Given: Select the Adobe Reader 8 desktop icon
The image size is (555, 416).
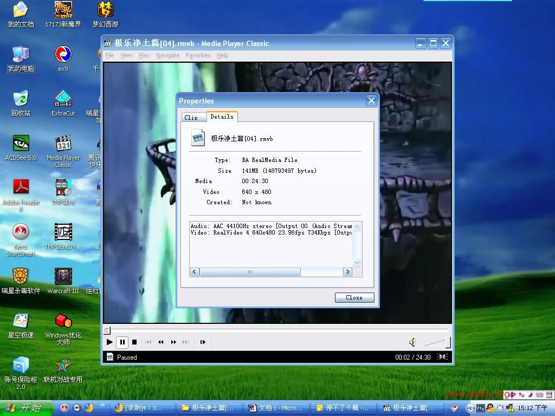Looking at the screenshot, I should tap(21, 196).
